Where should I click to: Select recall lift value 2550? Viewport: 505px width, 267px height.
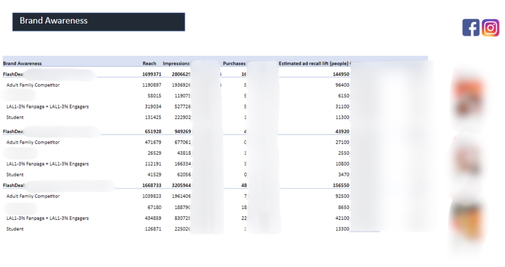coord(344,153)
